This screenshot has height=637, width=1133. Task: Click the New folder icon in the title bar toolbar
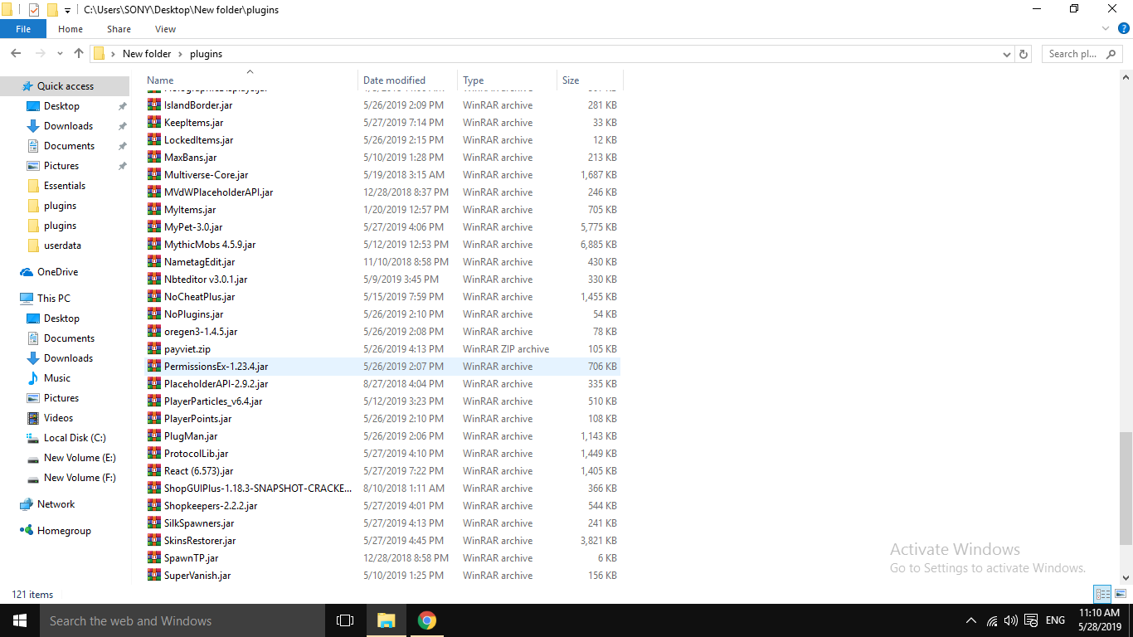point(52,10)
